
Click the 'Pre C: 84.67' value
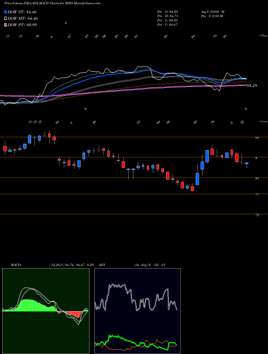168,25
